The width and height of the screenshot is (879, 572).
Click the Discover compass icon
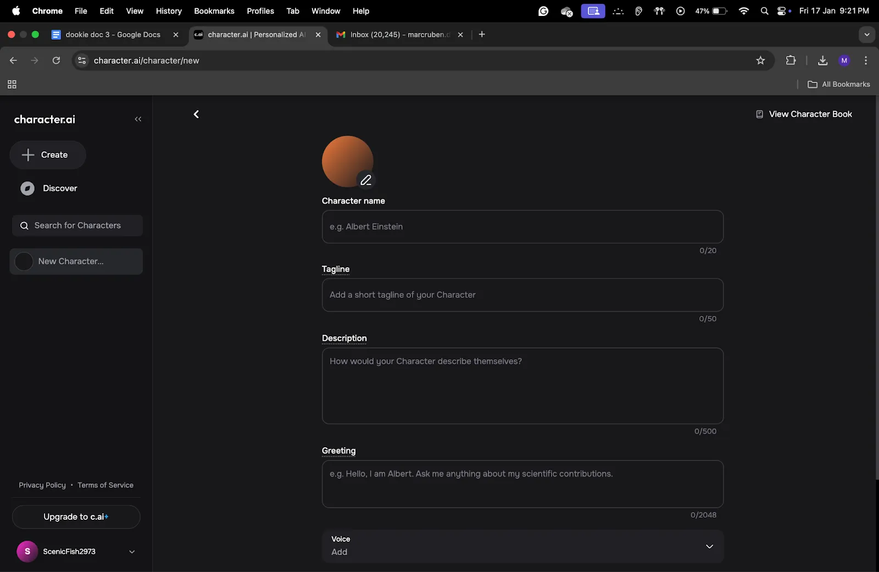(x=27, y=188)
